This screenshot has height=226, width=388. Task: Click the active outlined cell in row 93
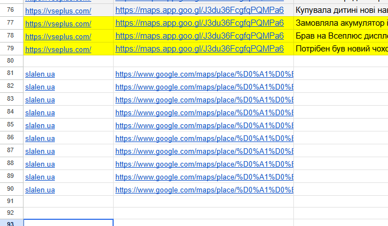point(68,223)
